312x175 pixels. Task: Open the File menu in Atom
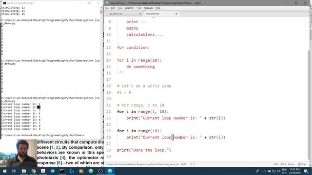107,8
